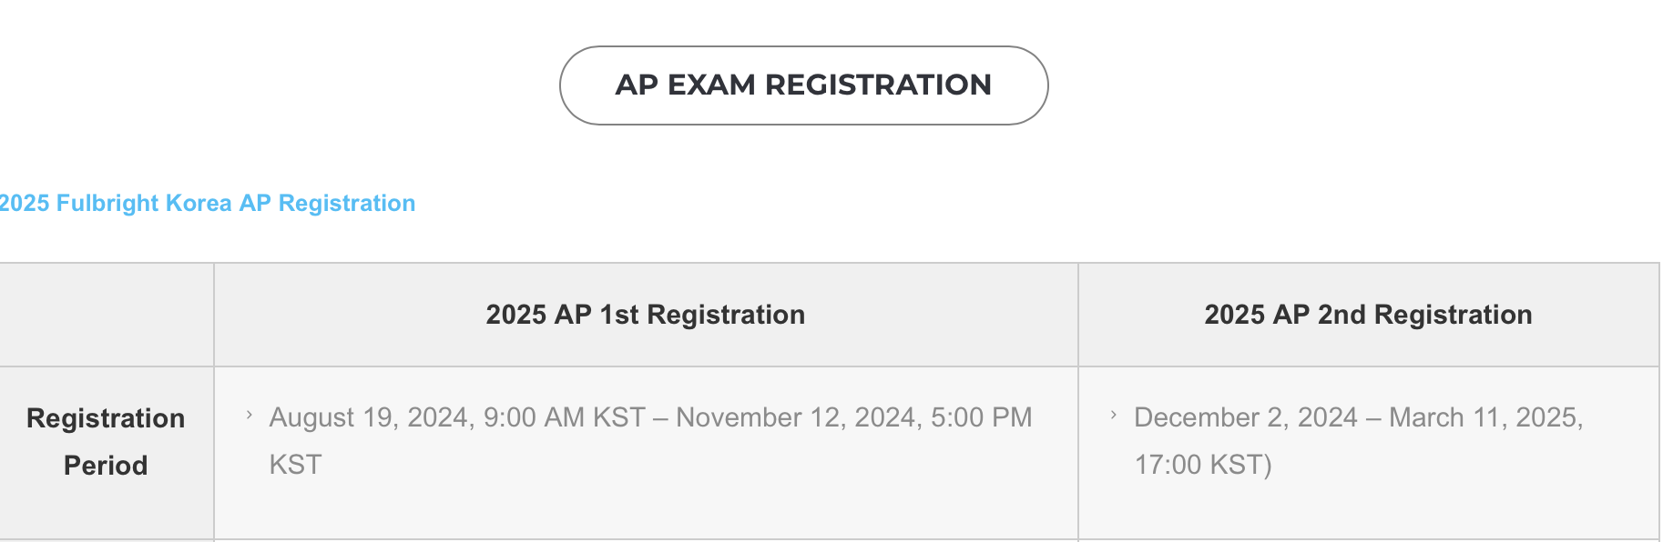Click the word Registration in the row label
The width and height of the screenshot is (1663, 542).
coord(106,418)
